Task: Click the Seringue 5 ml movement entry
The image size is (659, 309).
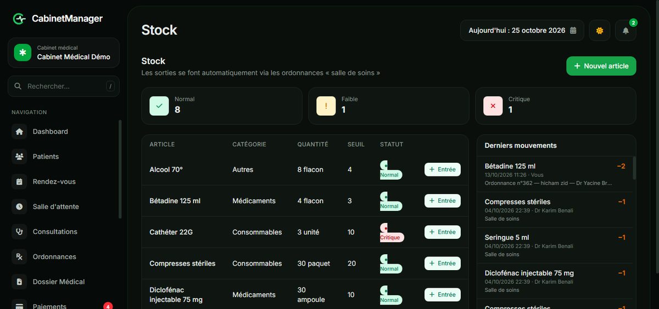Action: [x=555, y=245]
